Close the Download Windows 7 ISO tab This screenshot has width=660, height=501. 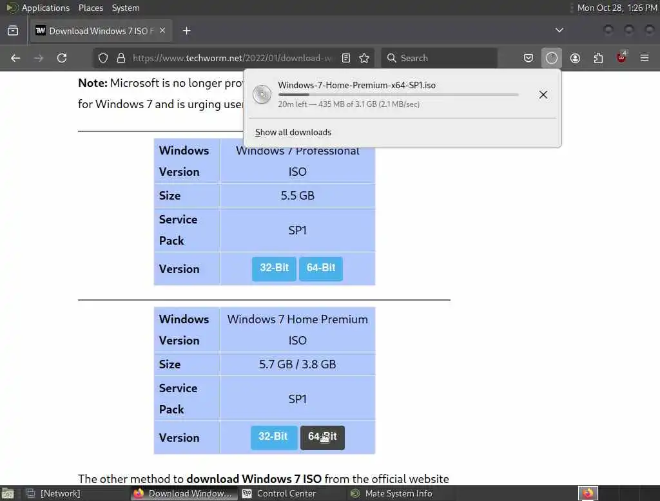162,30
